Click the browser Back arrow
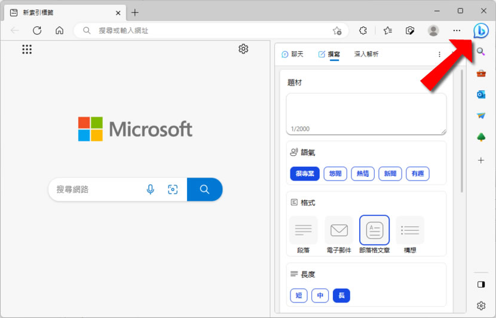The image size is (496, 318). tap(15, 30)
